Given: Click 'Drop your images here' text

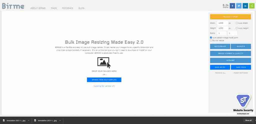Looking at the screenshot, I should 104,71.
